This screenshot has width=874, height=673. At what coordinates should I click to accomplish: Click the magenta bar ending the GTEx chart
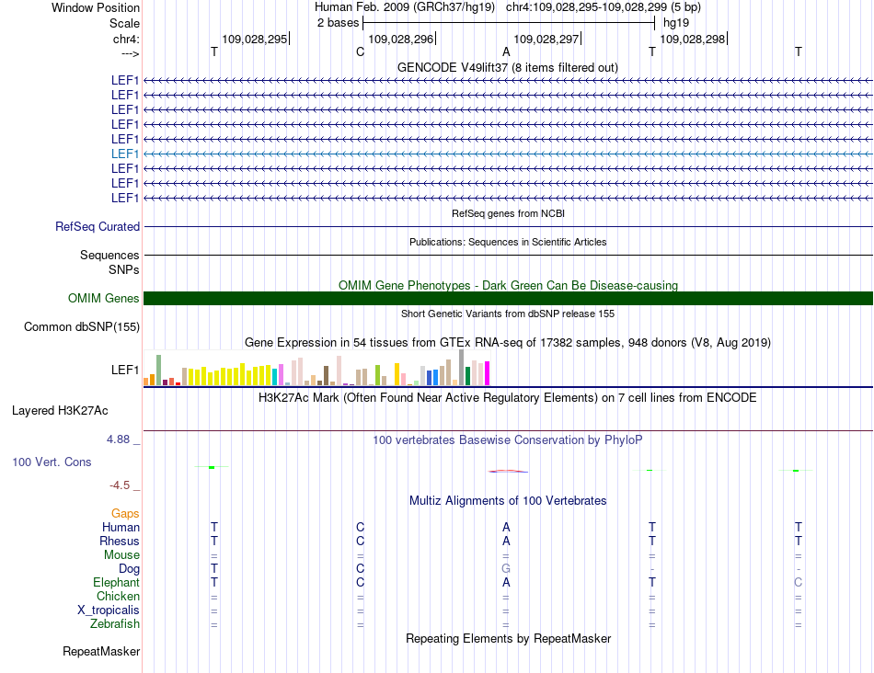488,373
